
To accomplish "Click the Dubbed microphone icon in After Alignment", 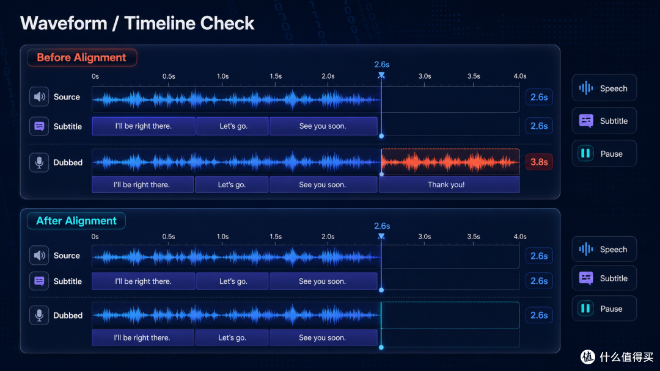I will coord(39,315).
